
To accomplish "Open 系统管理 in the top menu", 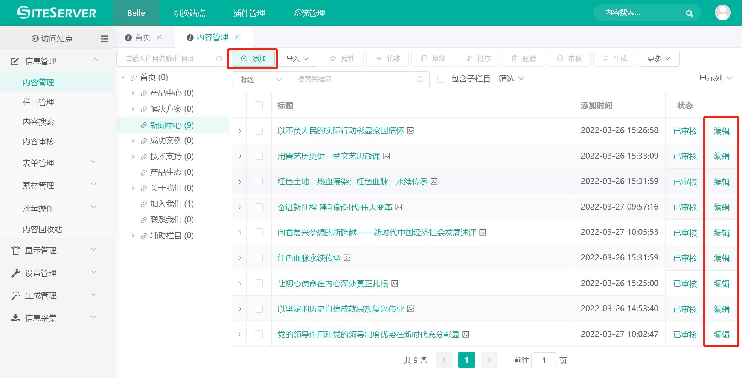I will pyautogui.click(x=309, y=13).
